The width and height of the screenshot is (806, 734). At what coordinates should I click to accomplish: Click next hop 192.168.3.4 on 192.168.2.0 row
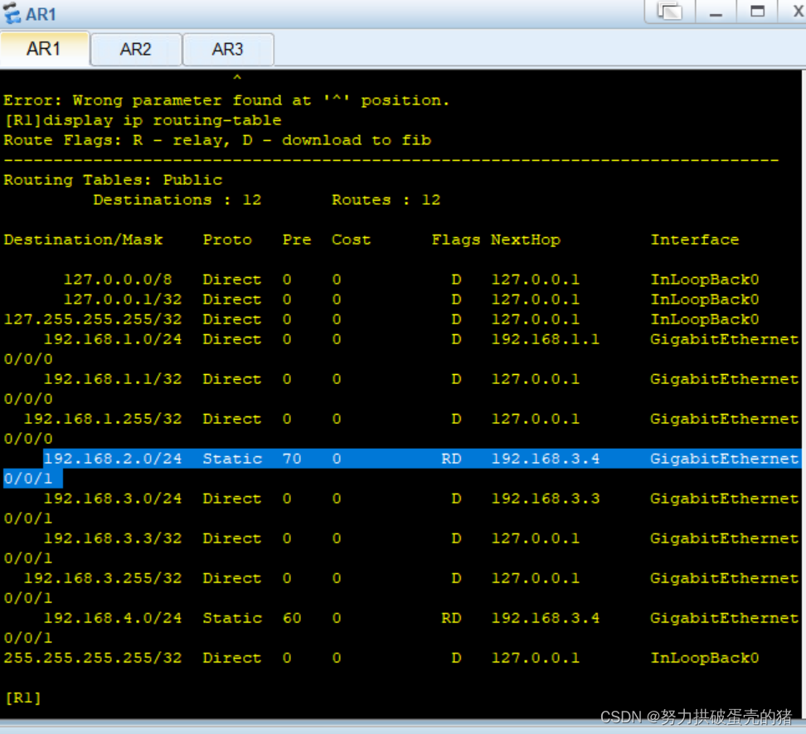(x=546, y=459)
